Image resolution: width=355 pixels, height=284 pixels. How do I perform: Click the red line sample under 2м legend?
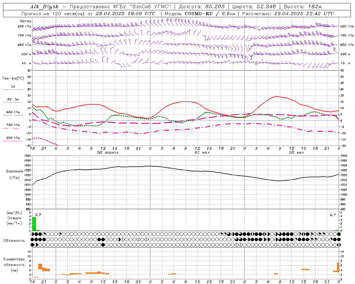(x=13, y=90)
